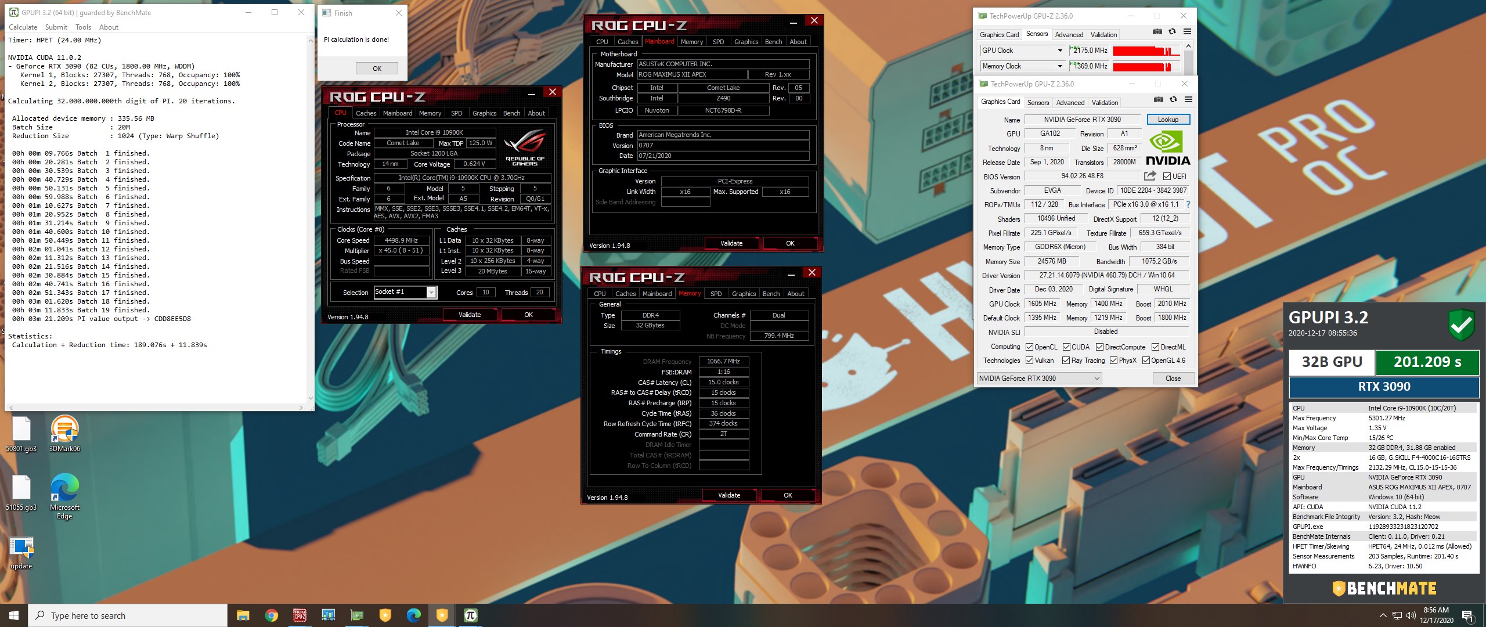The width and height of the screenshot is (1486, 627).
Task: Toggle the DirectML checkbox
Action: click(x=1155, y=347)
